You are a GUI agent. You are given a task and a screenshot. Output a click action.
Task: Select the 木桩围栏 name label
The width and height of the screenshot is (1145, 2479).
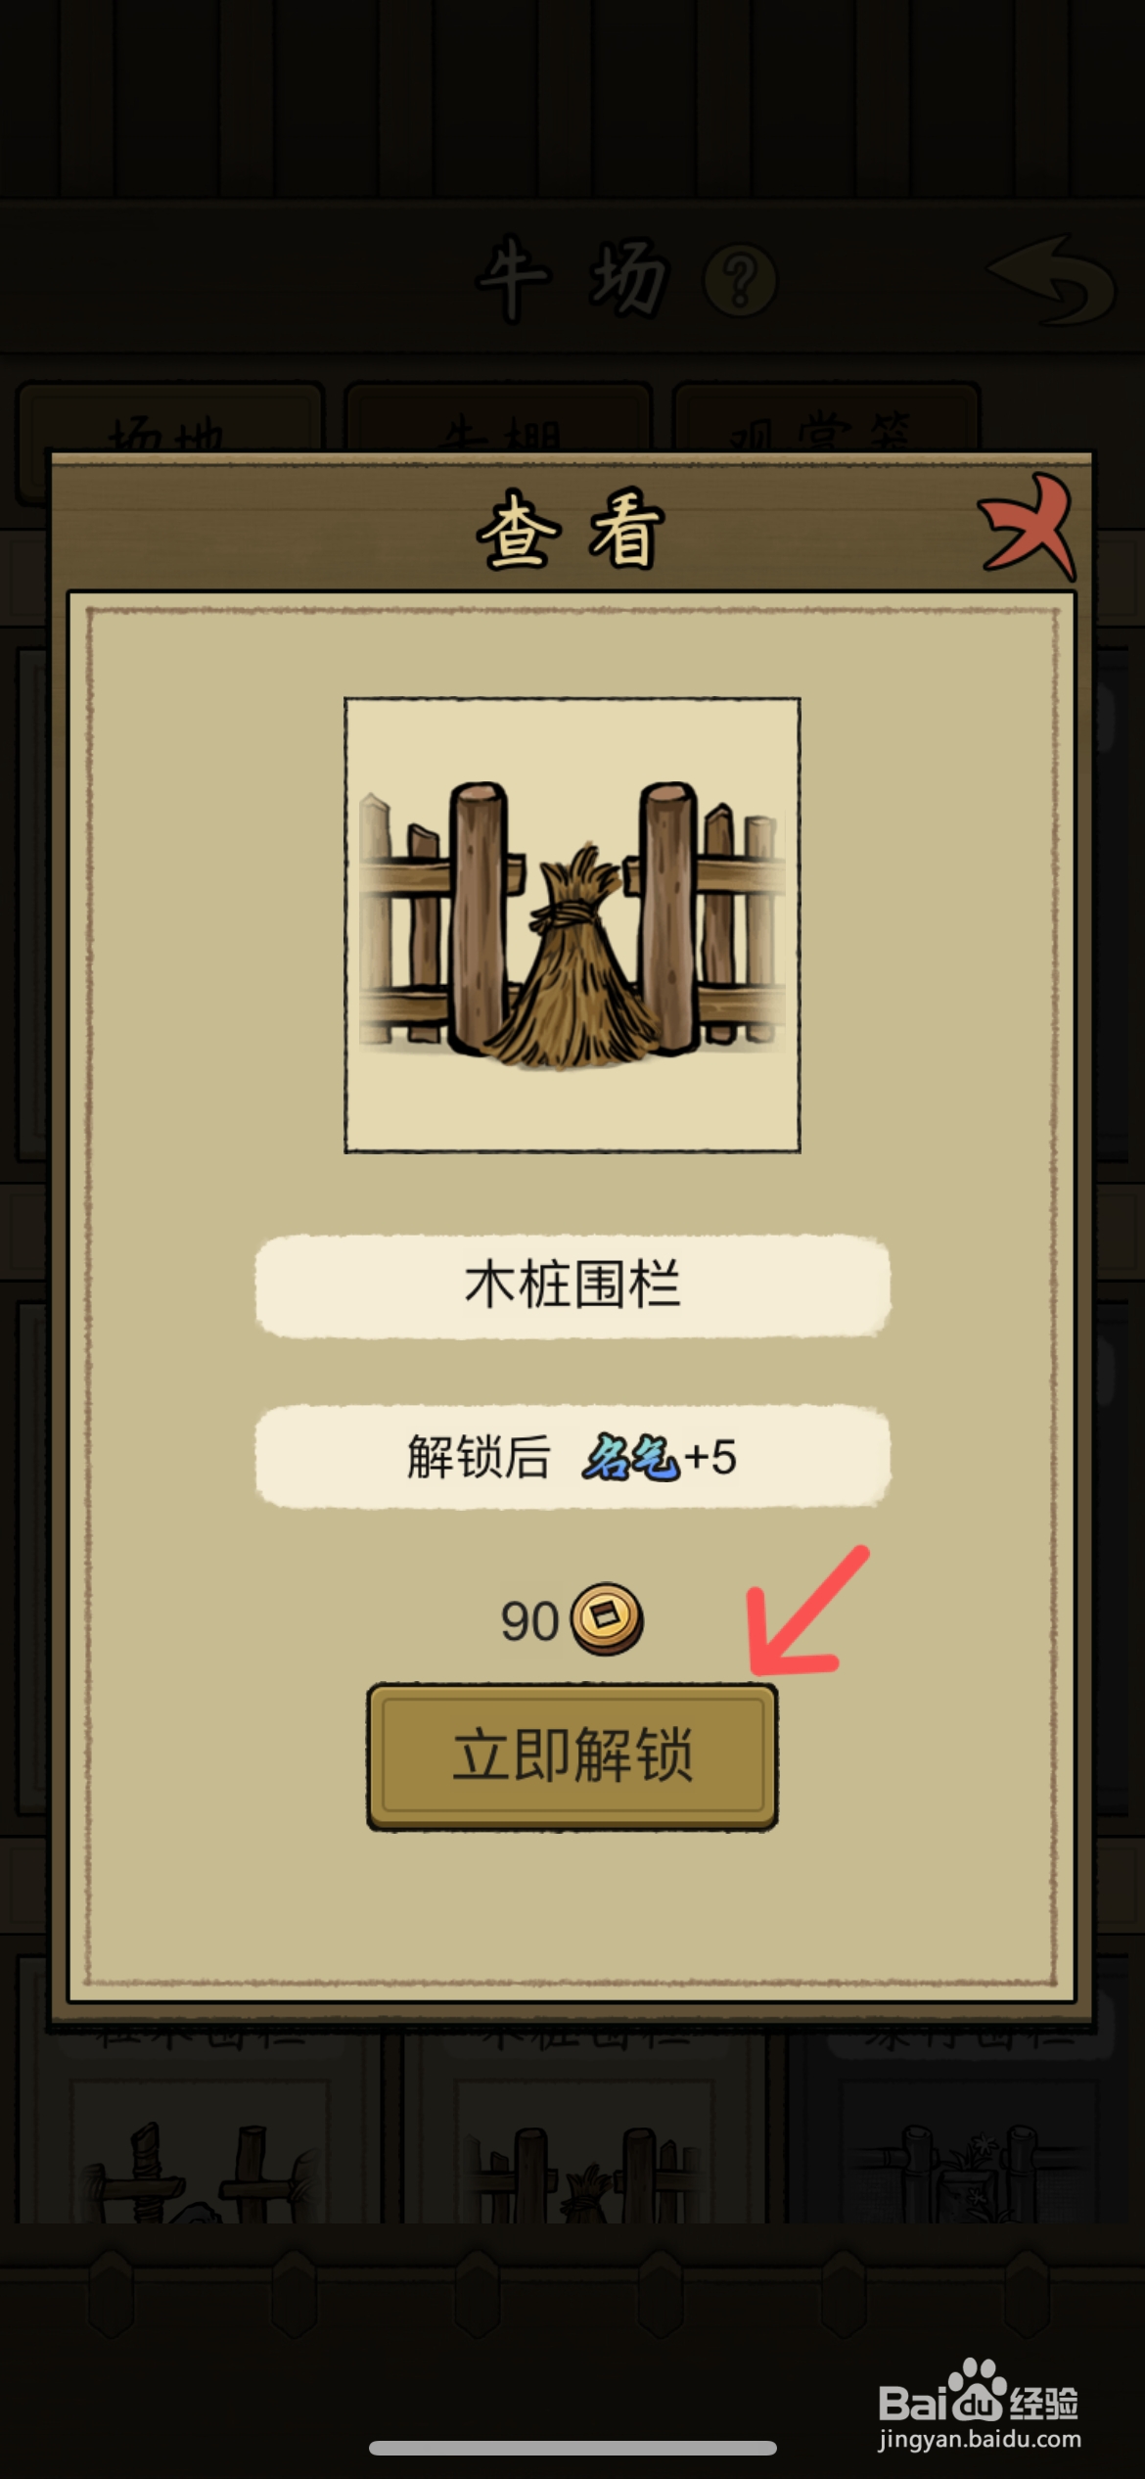coord(572,1286)
